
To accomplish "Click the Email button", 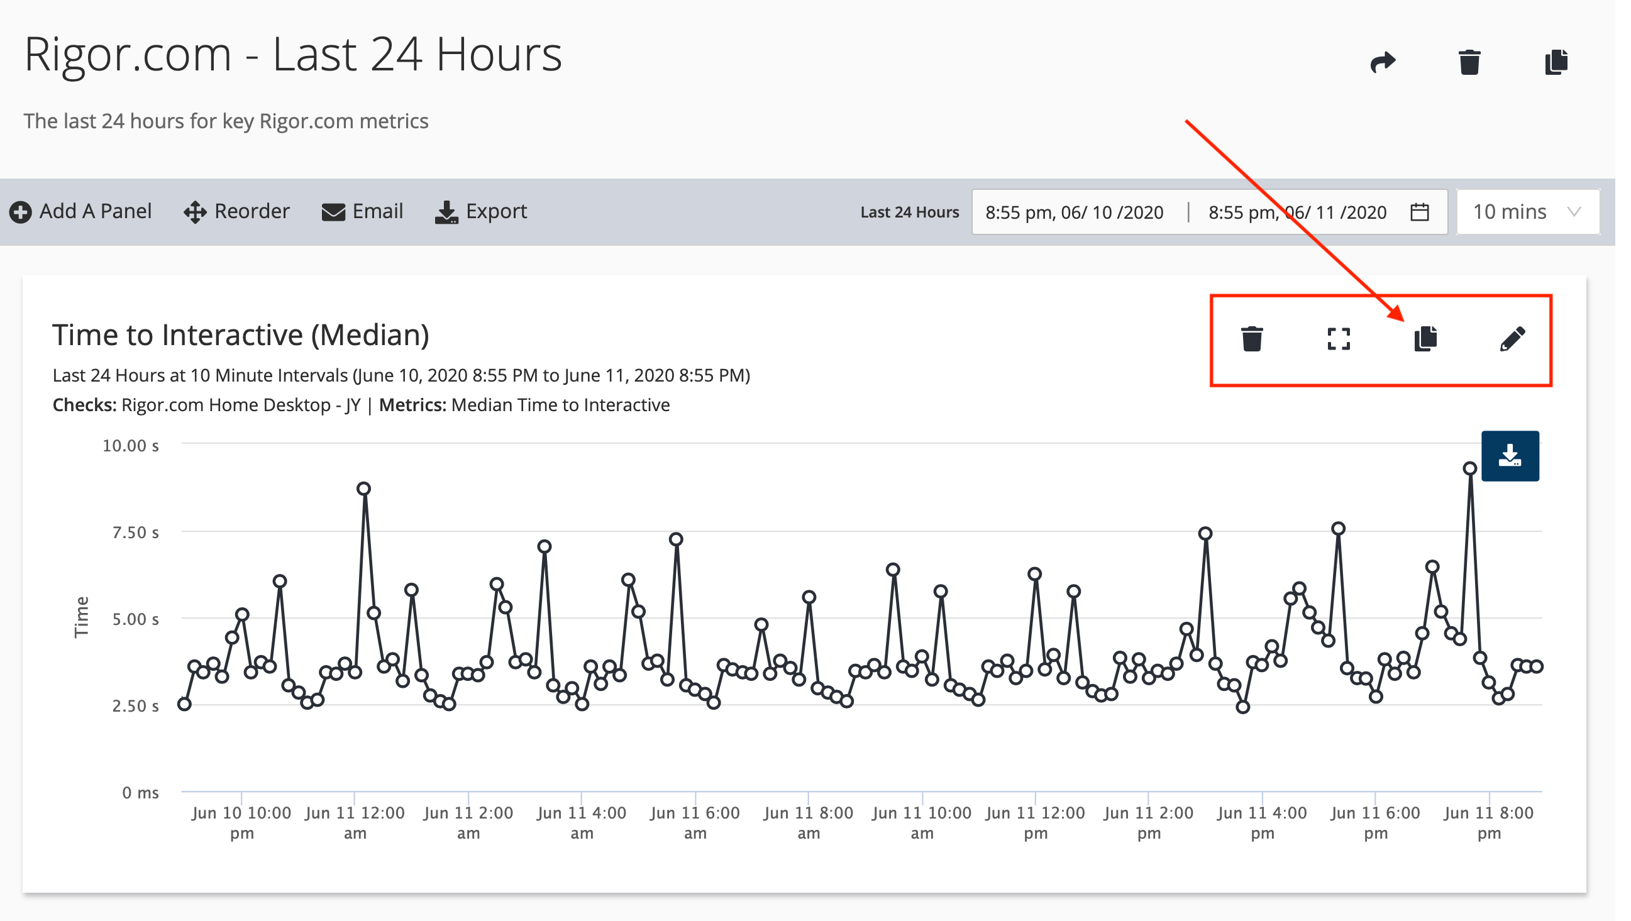I will coord(362,211).
